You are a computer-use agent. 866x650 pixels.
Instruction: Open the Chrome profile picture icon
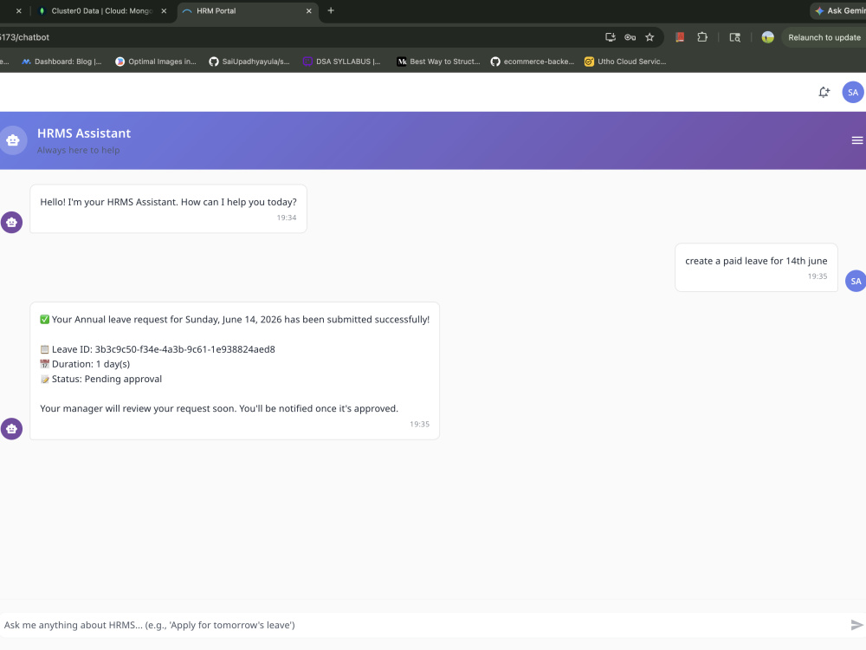click(767, 37)
